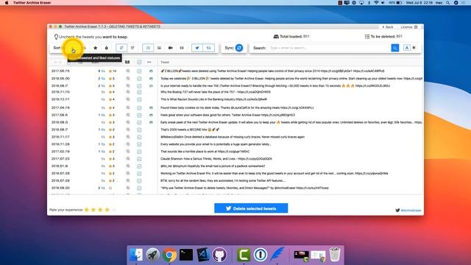Rate experience with first star
Image resolution: width=471 pixels, height=265 pixels.
(x=87, y=210)
